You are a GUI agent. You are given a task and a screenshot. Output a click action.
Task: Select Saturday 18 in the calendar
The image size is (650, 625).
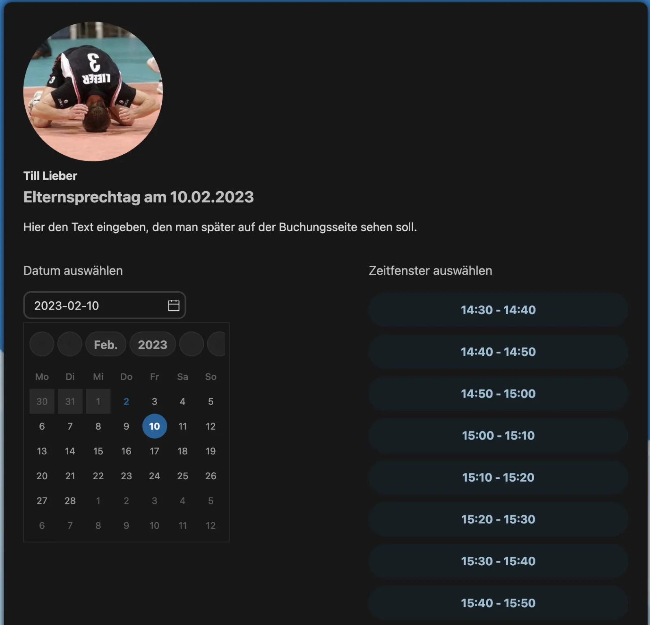click(x=182, y=451)
